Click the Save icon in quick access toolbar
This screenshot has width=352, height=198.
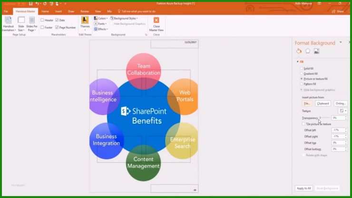[x=31, y=4]
